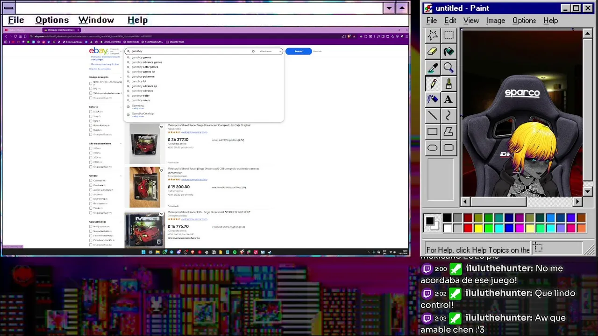Image resolution: width=598 pixels, height=336 pixels.
Task: Select the Rectangle shape tool in Paint
Action: [x=433, y=132]
